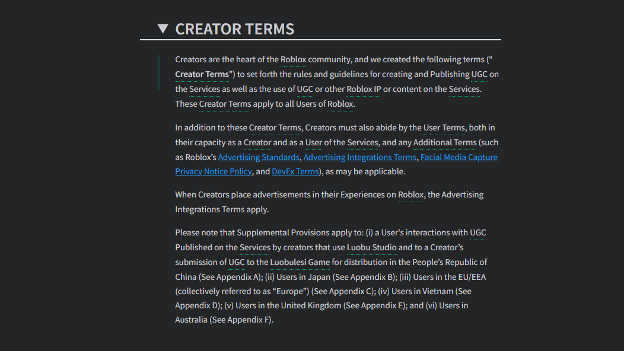This screenshot has width=624, height=351.
Task: Select the Additional Terms defined term
Action: 444,142
